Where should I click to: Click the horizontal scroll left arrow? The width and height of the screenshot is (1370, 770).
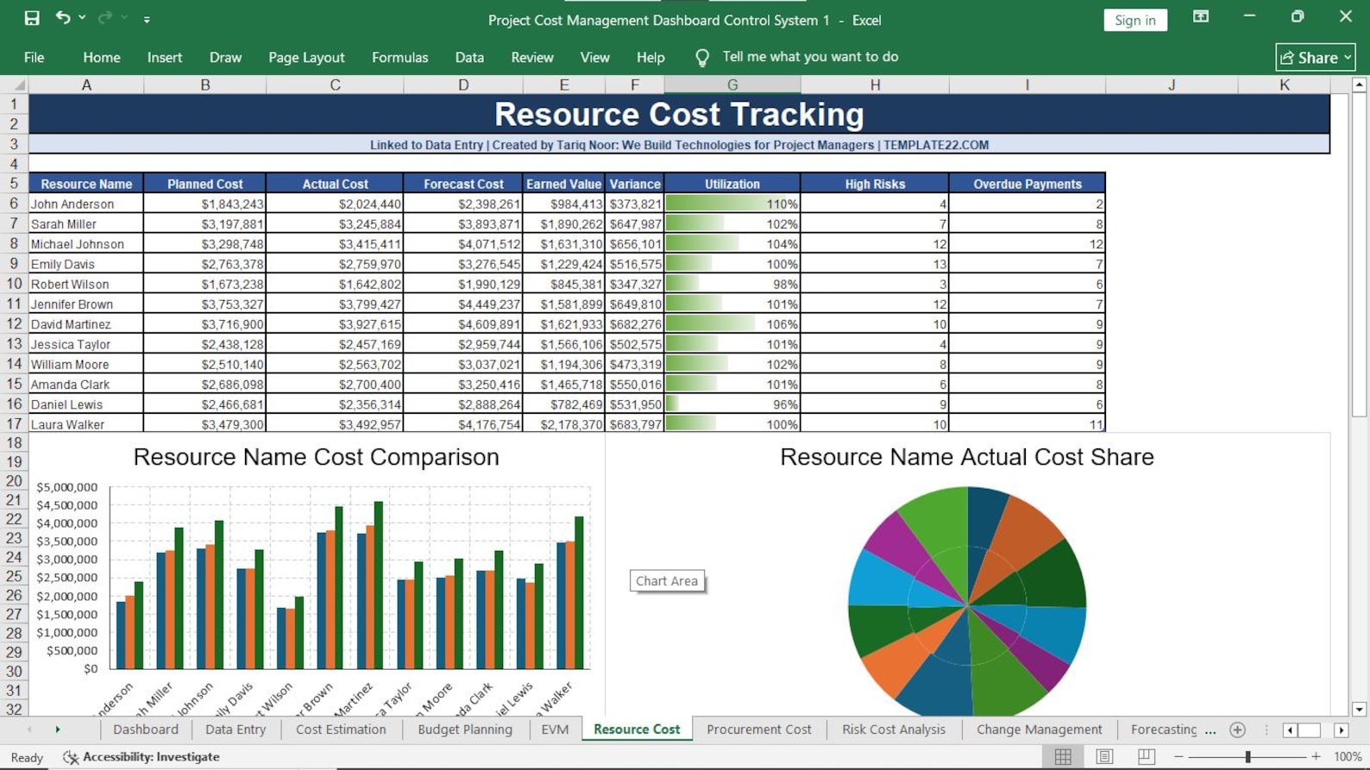click(x=1290, y=730)
